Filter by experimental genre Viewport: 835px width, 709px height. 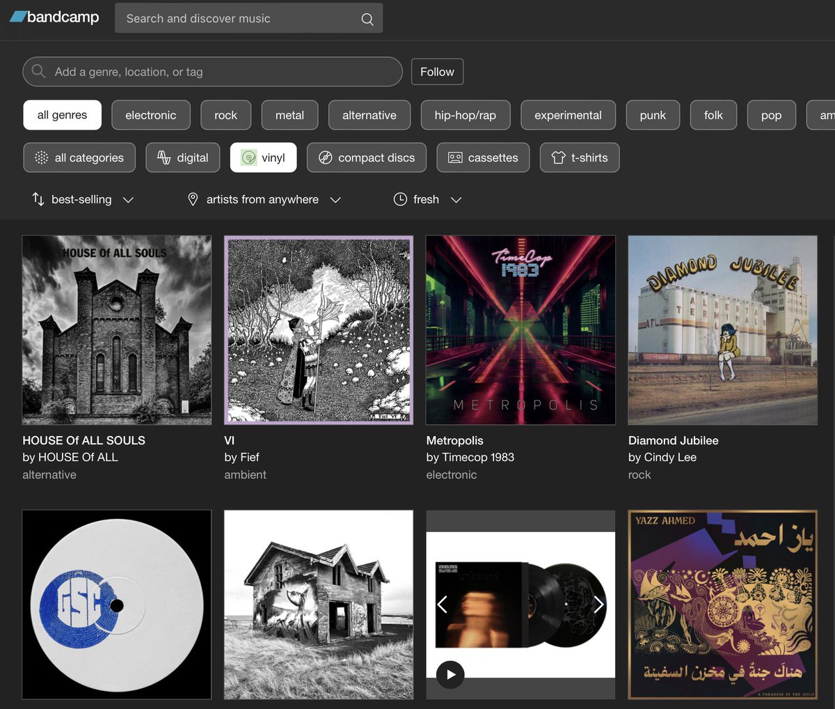coord(568,115)
